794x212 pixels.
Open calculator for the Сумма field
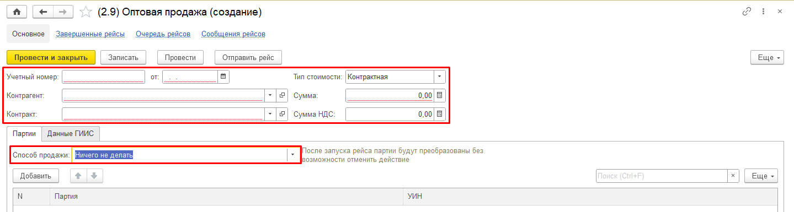440,95
